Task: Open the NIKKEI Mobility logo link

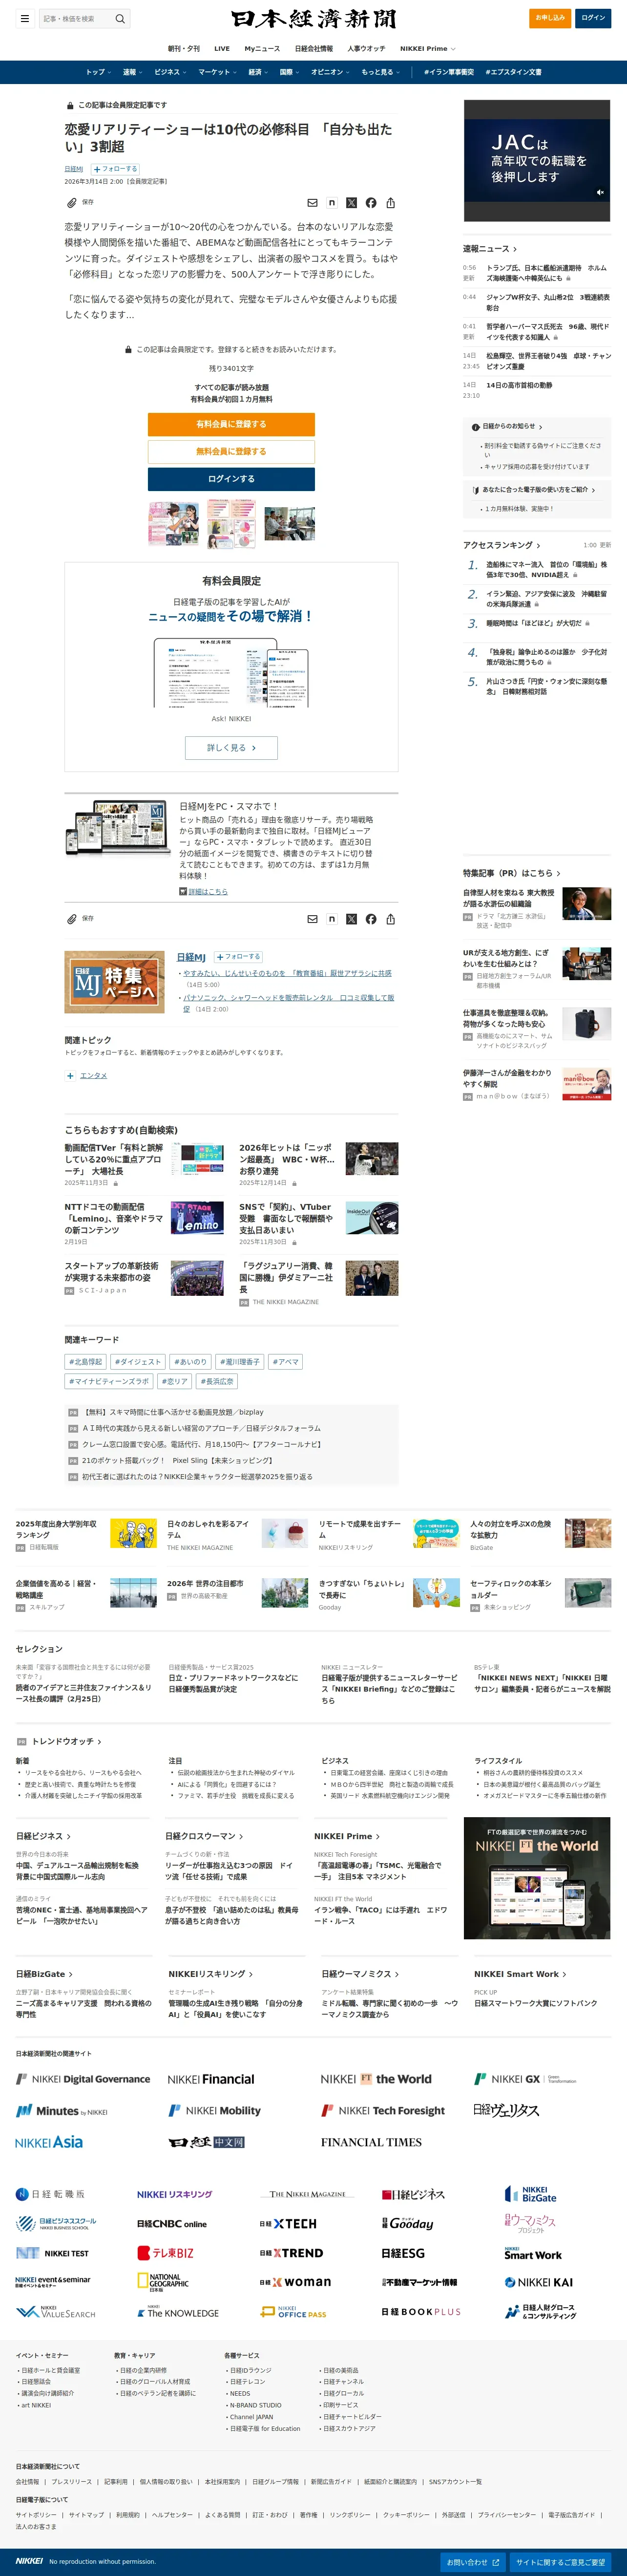Action: [x=214, y=2110]
